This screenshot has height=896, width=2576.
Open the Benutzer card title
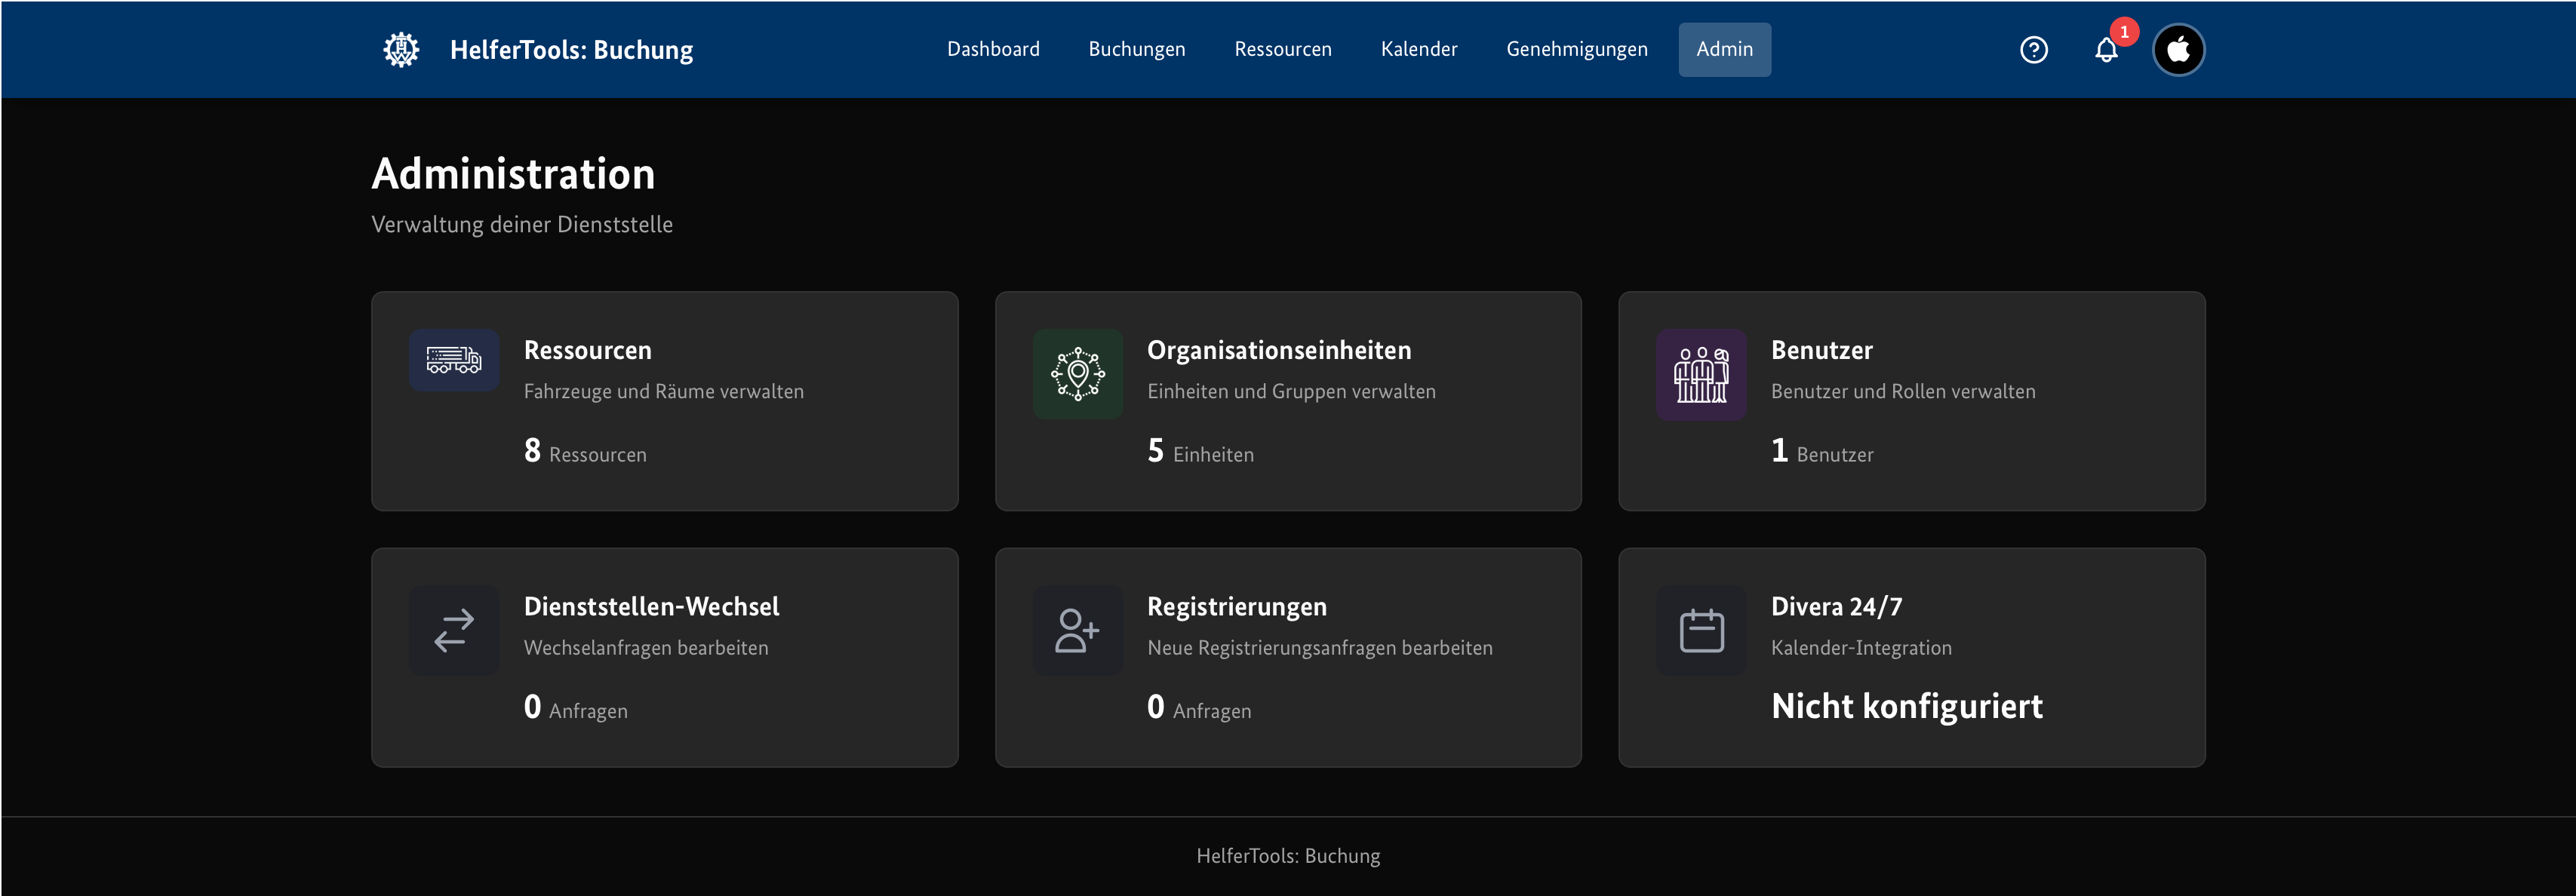coord(1821,350)
